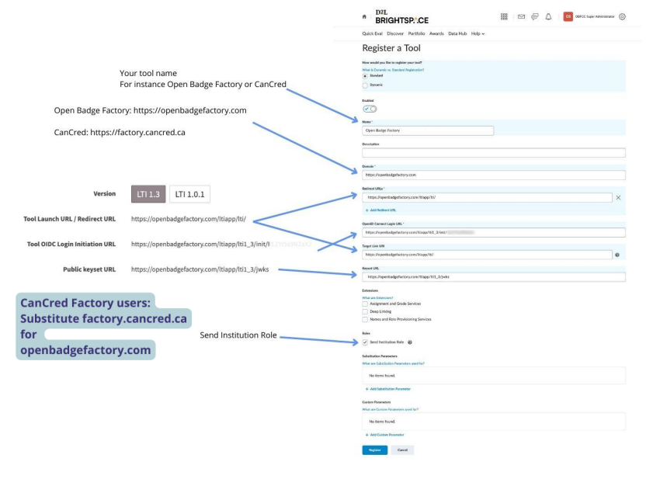This screenshot has width=646, height=479.
Task: Click the Target Link URI input field
Action: (x=487, y=255)
